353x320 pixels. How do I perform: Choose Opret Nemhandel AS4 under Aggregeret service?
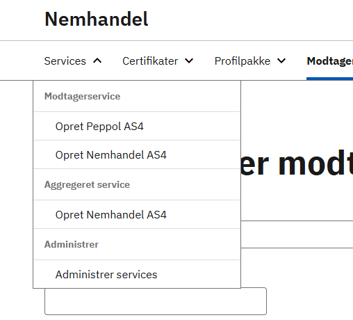click(x=137, y=215)
